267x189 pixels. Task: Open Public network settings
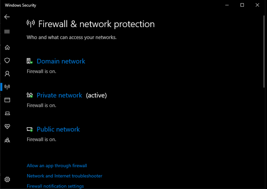58,129
